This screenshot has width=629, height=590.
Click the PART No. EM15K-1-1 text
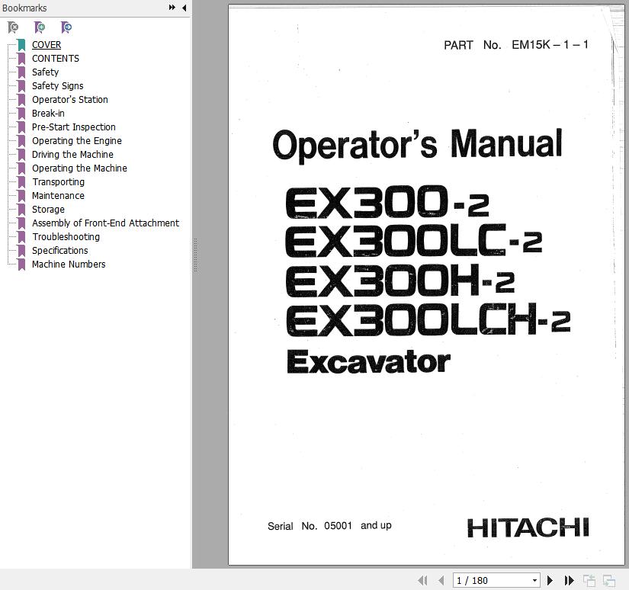[x=516, y=44]
